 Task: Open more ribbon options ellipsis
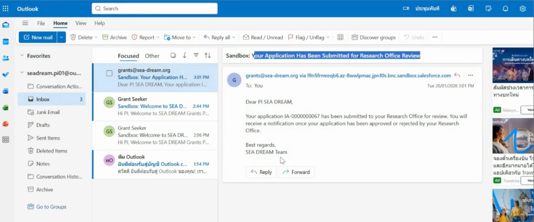tap(435, 37)
